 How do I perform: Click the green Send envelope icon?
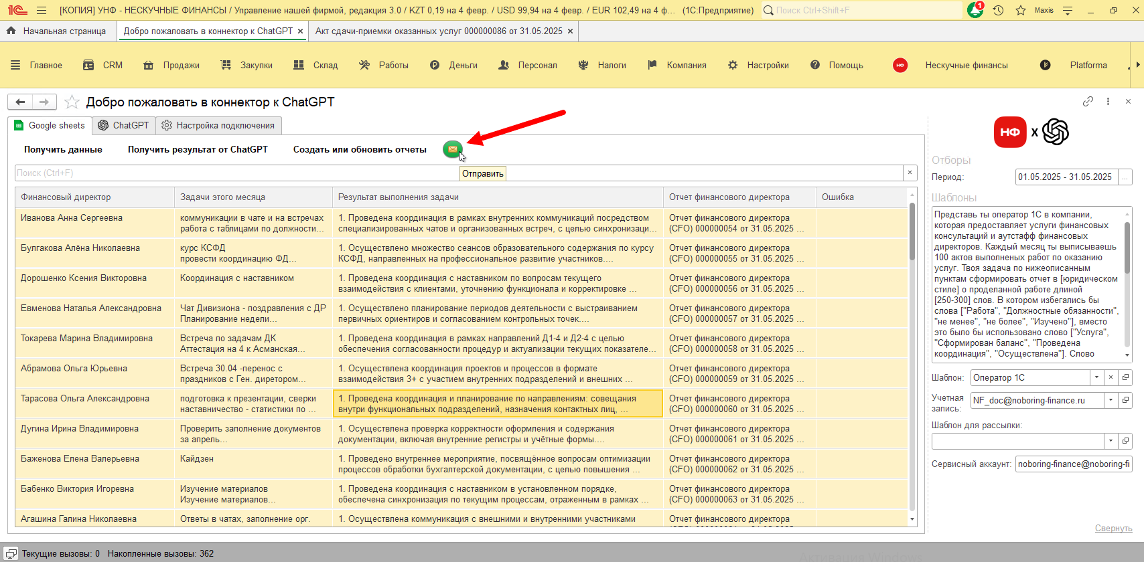pyautogui.click(x=453, y=149)
